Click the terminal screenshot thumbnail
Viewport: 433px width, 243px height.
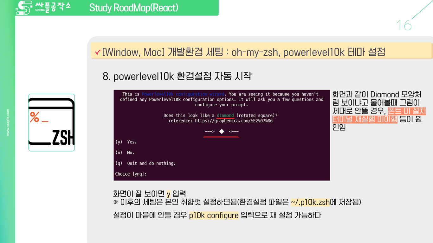coord(222,135)
